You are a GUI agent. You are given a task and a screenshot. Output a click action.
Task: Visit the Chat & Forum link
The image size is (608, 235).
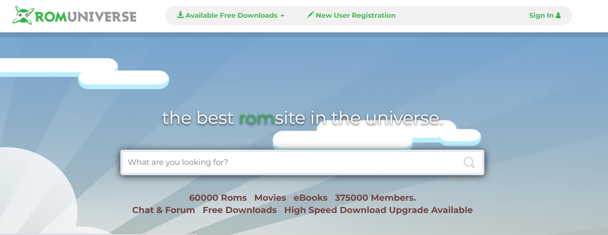tap(163, 210)
